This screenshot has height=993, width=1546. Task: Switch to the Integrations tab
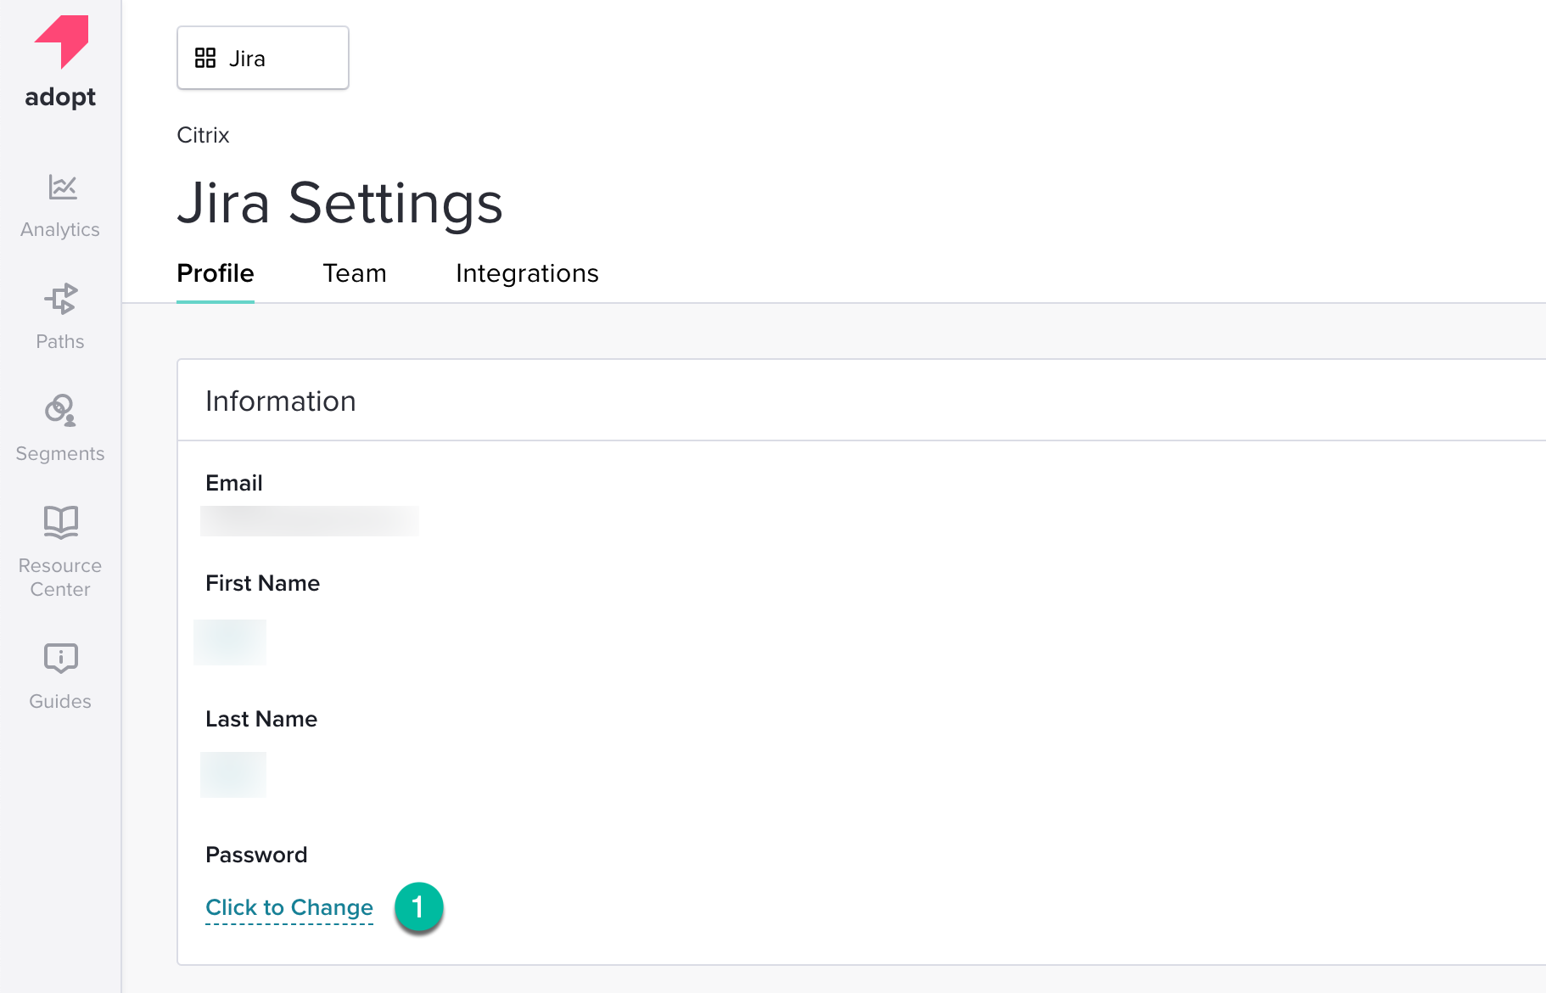click(x=527, y=273)
